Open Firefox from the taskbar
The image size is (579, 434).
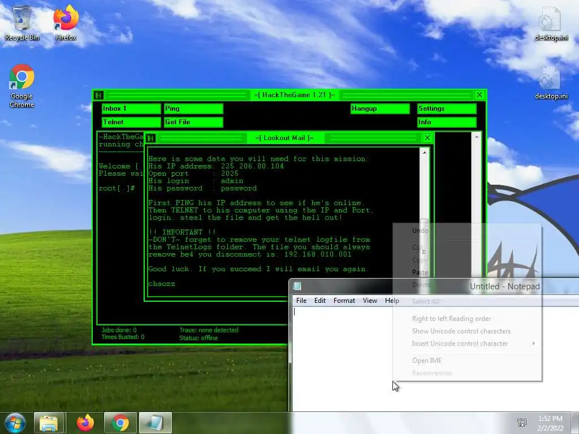85,423
